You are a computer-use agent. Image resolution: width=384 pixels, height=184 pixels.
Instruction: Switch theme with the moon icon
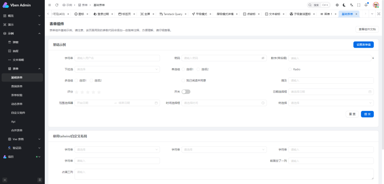(344, 5)
